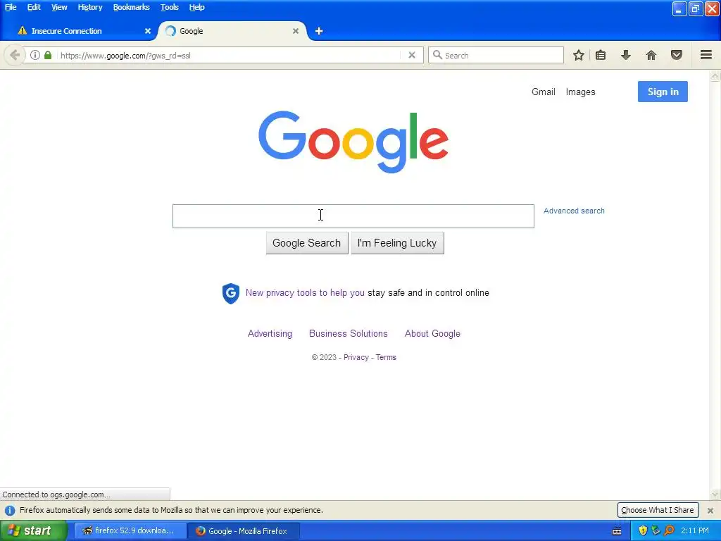
Task: Bookmark this page with the star icon
Action: pyautogui.click(x=579, y=55)
